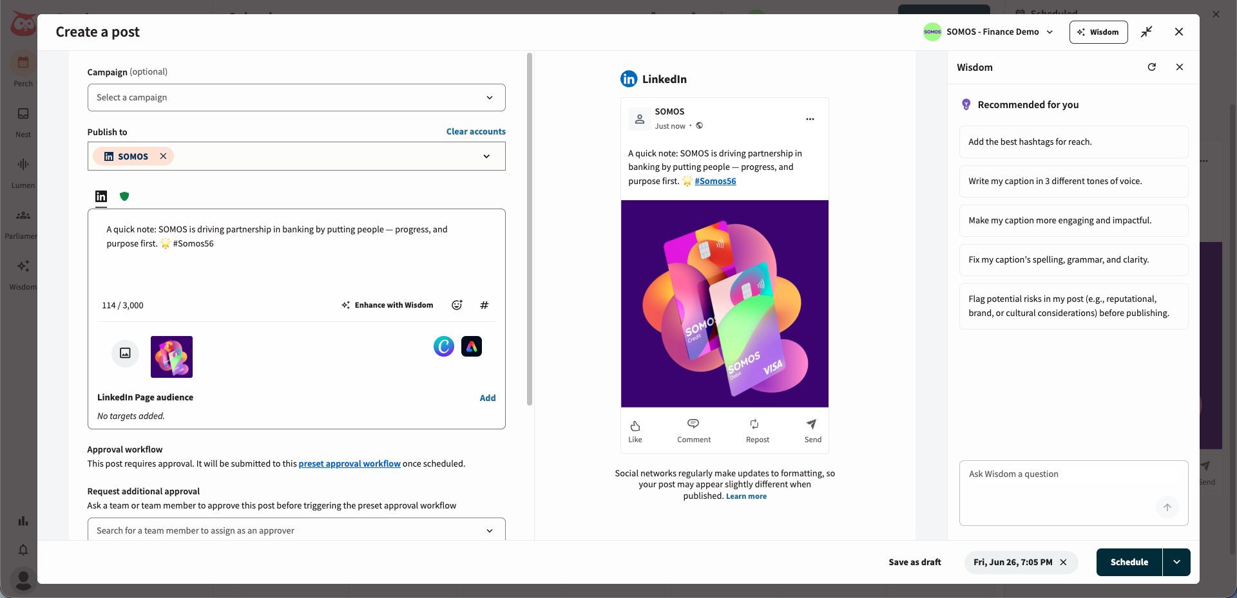Click Enhance with Wisdom

(x=387, y=305)
